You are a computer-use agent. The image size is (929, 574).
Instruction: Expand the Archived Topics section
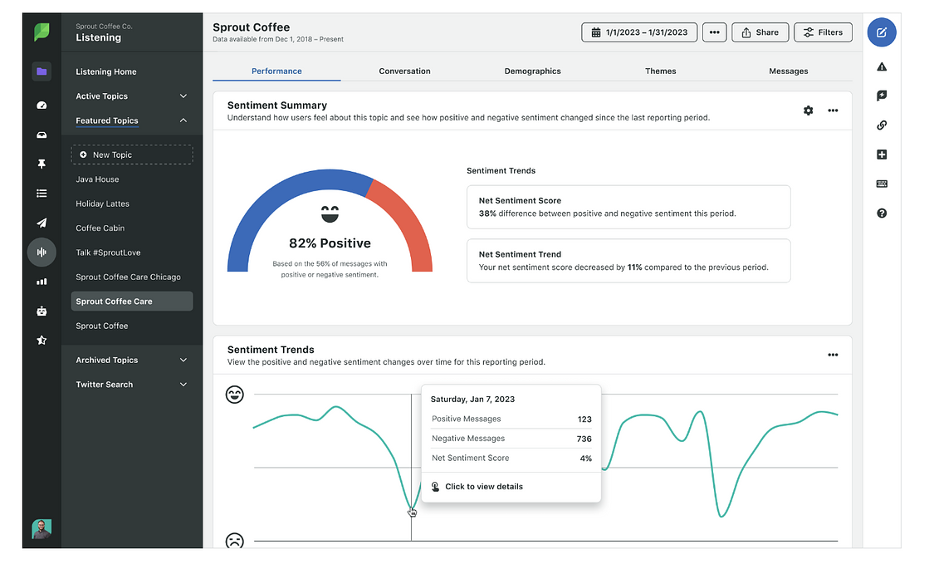131,360
